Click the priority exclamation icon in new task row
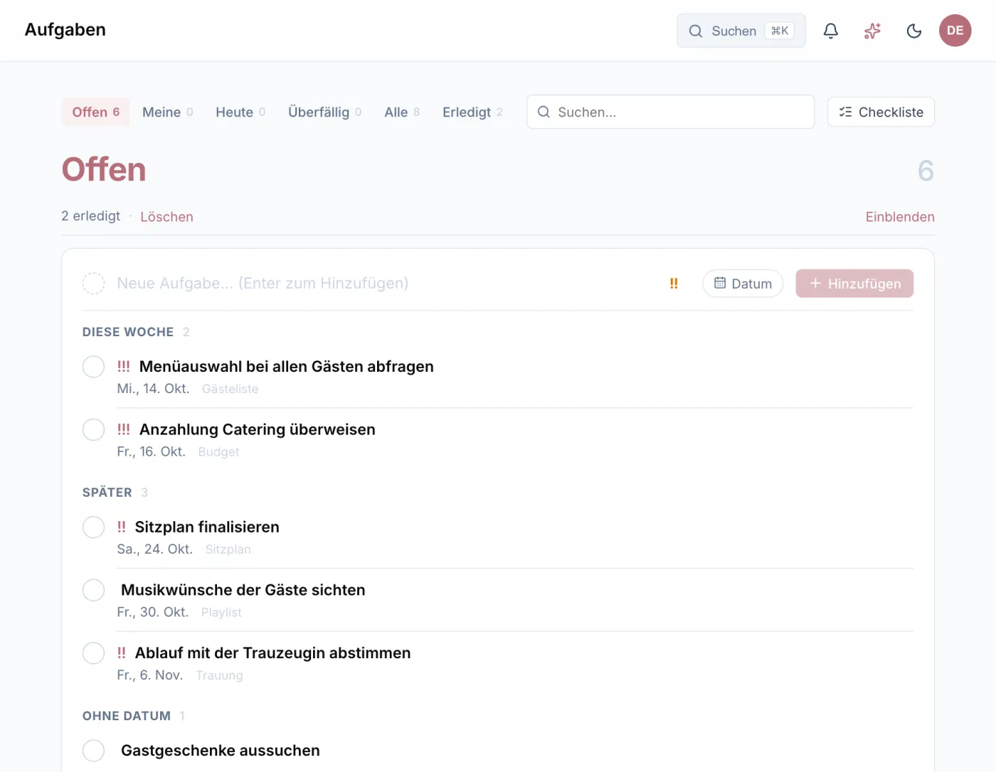 (x=674, y=284)
